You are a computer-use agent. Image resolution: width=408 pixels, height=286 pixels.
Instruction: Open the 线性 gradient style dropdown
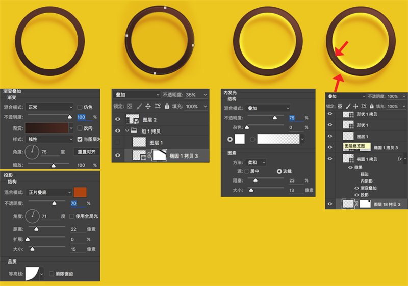pyautogui.click(x=49, y=139)
